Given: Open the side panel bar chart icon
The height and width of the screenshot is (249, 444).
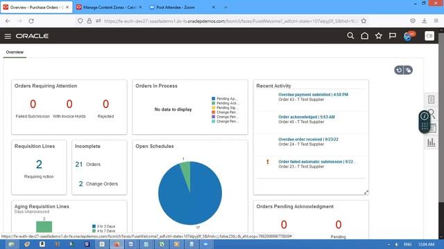Looking at the screenshot, I should click(431, 142).
